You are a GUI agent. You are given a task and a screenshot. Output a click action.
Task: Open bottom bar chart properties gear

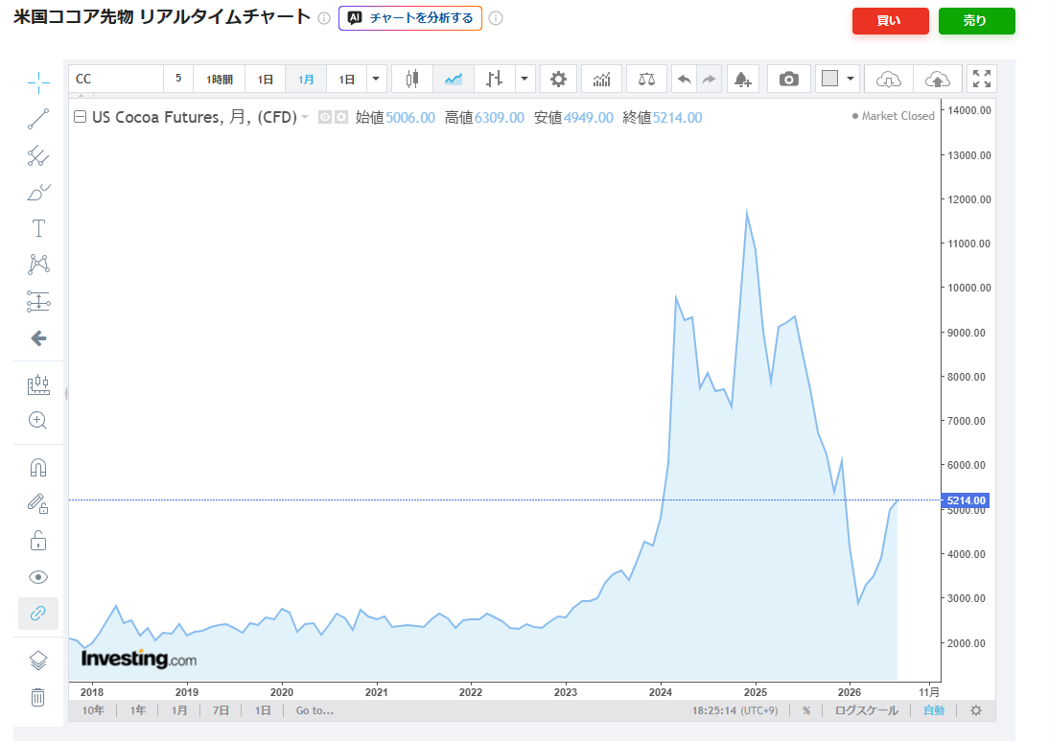tap(976, 710)
